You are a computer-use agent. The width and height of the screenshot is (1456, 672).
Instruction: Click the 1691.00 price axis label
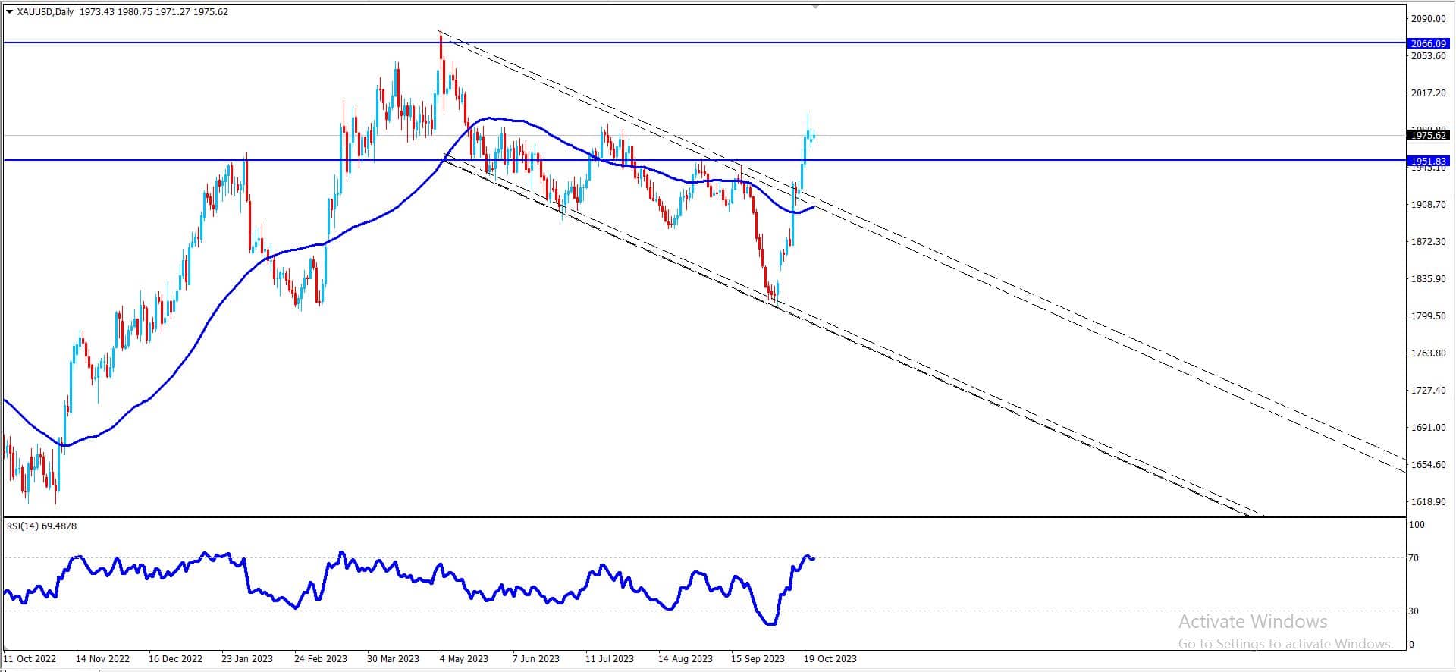click(1427, 427)
